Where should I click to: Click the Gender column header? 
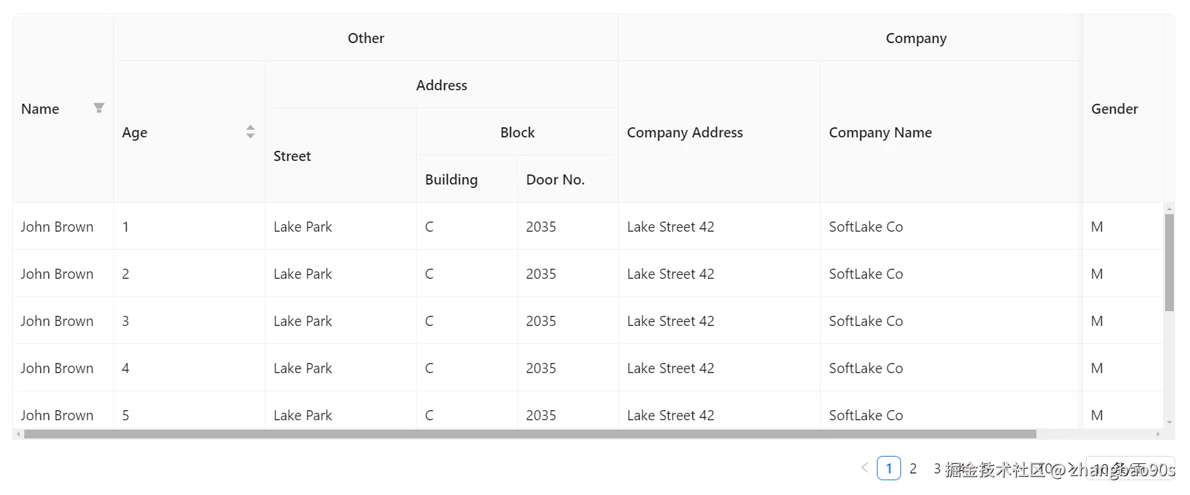pyautogui.click(x=1115, y=109)
